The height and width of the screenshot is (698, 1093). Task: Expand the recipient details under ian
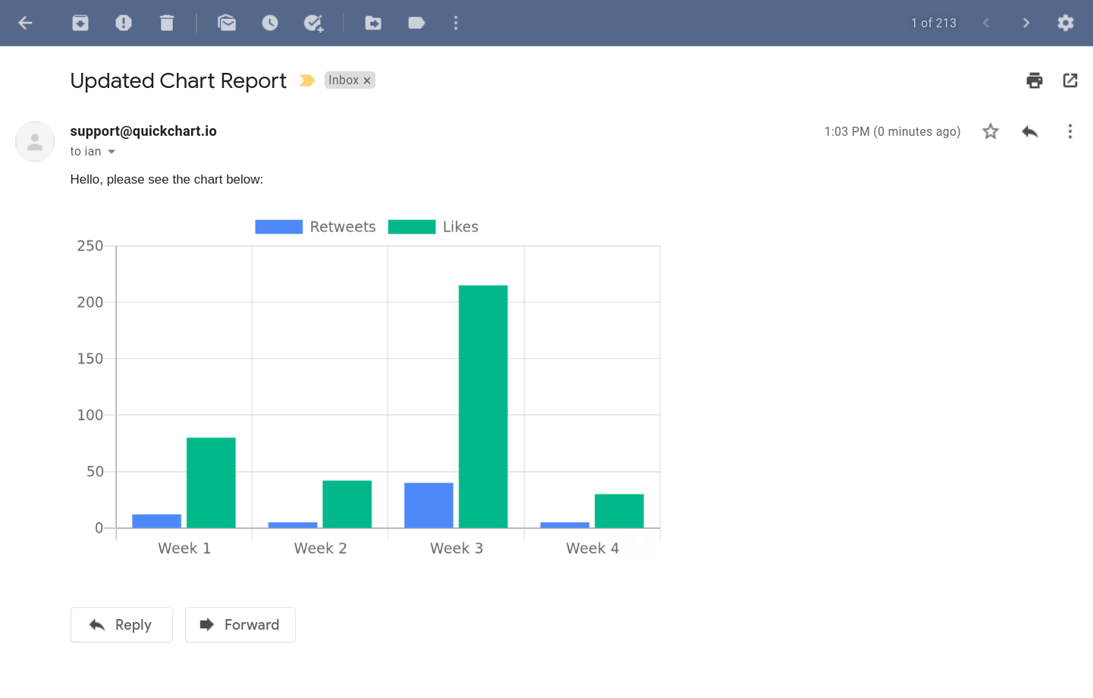click(x=111, y=151)
